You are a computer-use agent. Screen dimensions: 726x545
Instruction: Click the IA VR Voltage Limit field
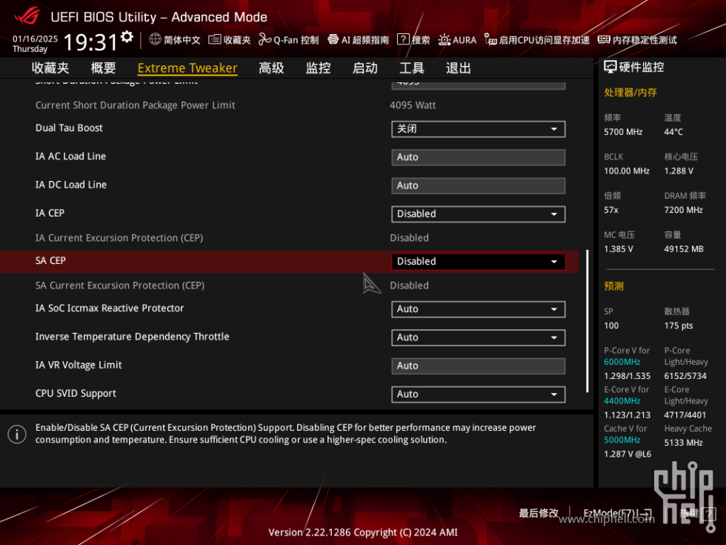479,366
